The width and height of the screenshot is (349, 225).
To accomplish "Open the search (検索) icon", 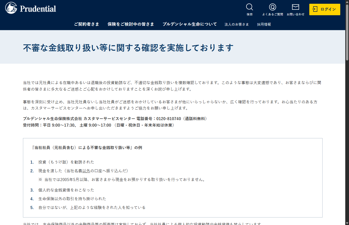I will pyautogui.click(x=249, y=7).
